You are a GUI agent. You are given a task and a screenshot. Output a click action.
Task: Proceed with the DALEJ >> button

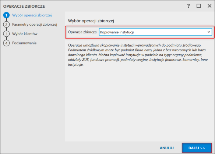coord(197,148)
